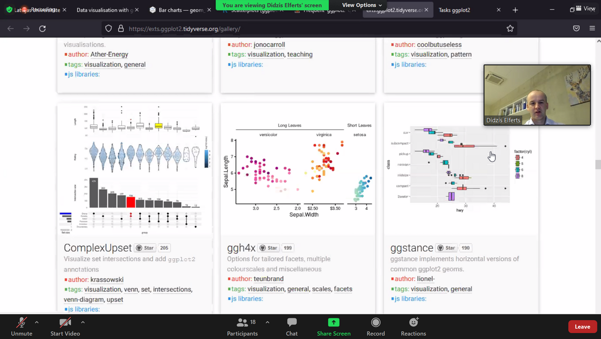Open author jonocarroll link
Image resolution: width=601 pixels, height=339 pixels.
[269, 45]
